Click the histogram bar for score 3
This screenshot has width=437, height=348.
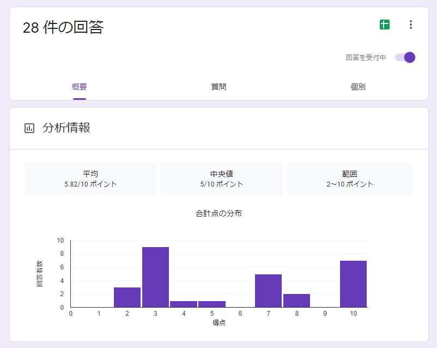[x=155, y=277]
